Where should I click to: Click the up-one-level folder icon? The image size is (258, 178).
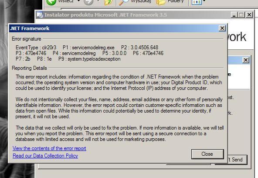coord(109,2)
